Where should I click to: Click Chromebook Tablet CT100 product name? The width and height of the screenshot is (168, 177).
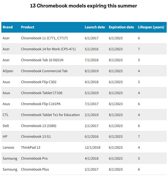41,93
